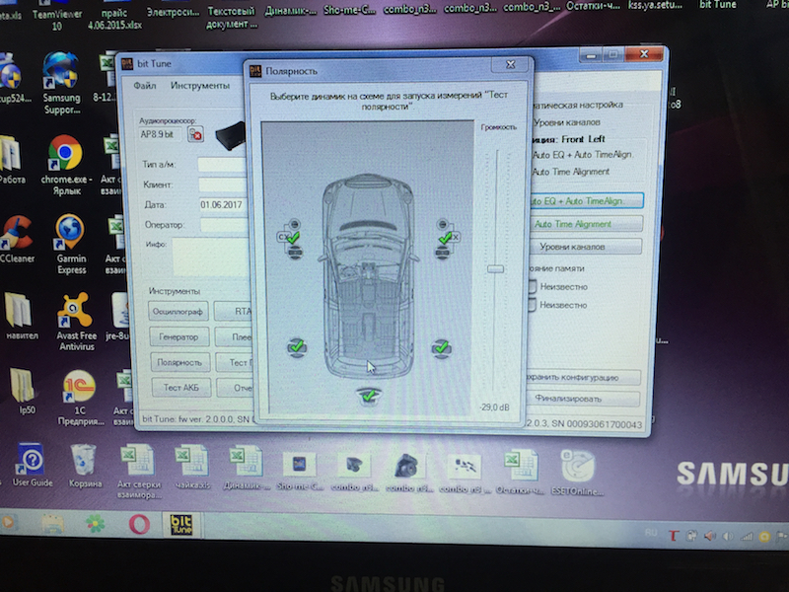789x592 pixels.
Task: Open Avast Free Antivirus desktop icon
Action: tap(76, 322)
